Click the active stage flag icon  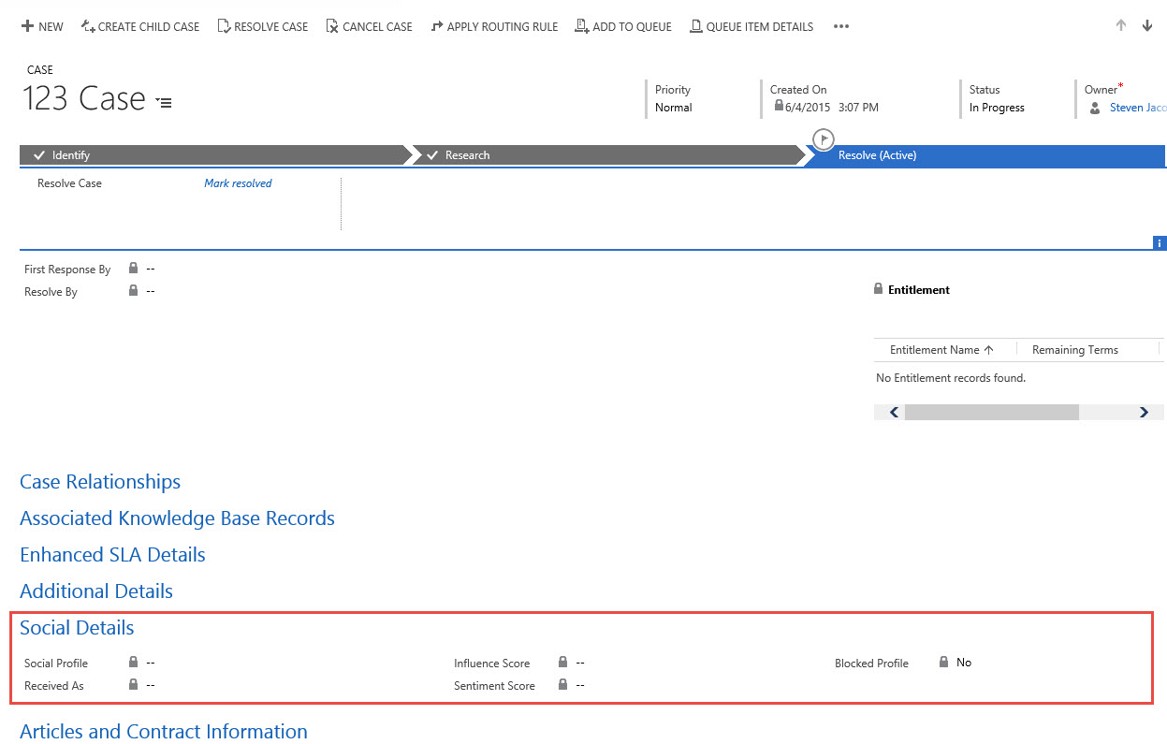[x=824, y=139]
